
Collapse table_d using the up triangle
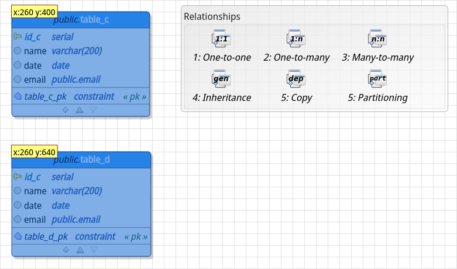[80, 250]
